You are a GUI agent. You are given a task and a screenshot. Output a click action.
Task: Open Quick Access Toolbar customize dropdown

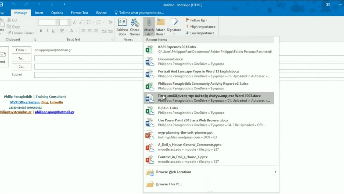pos(64,5)
